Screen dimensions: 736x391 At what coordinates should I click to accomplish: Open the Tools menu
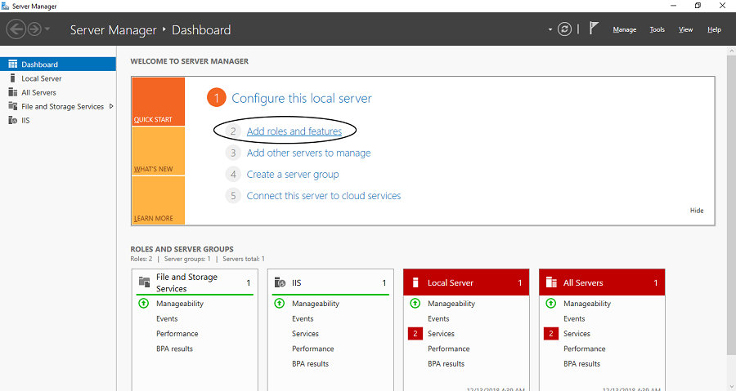coord(657,29)
